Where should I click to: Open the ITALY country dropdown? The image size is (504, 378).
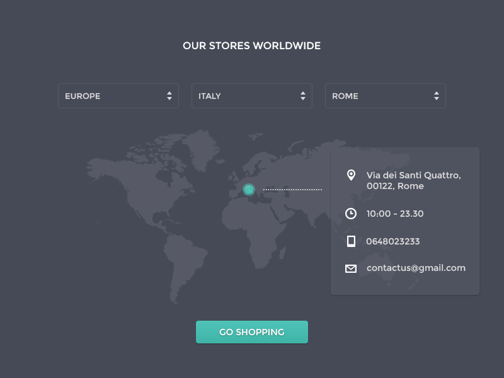pos(251,96)
